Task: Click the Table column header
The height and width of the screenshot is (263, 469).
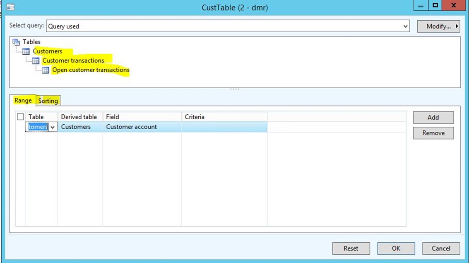Action: click(41, 117)
